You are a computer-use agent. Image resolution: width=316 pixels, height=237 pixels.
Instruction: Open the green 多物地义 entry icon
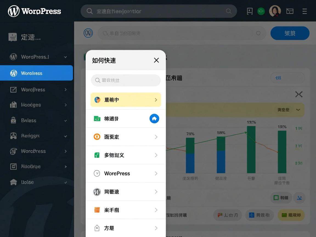[x=97, y=155]
